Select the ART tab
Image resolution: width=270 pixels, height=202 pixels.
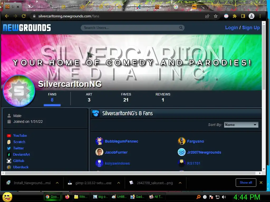click(x=89, y=97)
